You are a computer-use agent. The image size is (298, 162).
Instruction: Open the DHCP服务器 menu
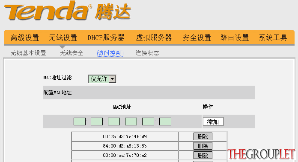tap(106, 38)
